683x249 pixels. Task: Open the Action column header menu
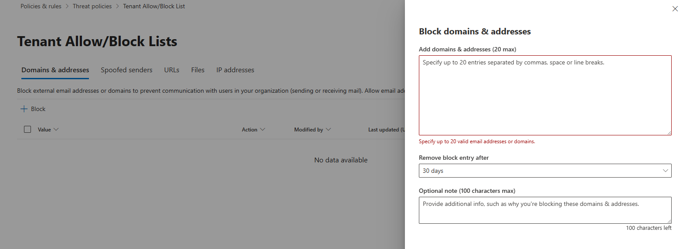click(x=253, y=130)
